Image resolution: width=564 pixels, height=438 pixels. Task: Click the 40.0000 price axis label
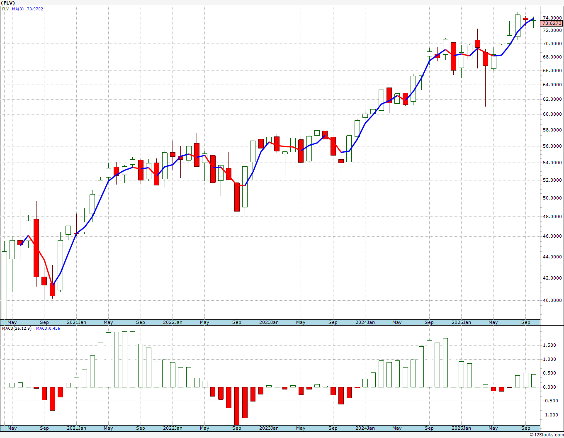(x=552, y=300)
